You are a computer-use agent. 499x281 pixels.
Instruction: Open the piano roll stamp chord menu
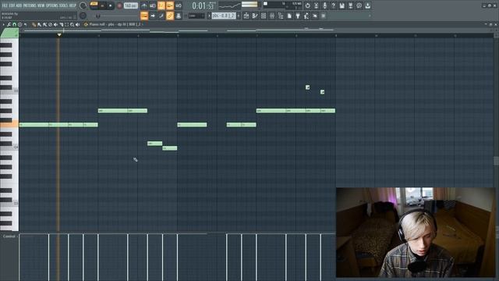19,24
